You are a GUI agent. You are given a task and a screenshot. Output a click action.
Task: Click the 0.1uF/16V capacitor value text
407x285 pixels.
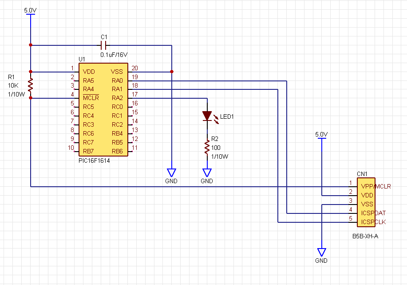114,55
